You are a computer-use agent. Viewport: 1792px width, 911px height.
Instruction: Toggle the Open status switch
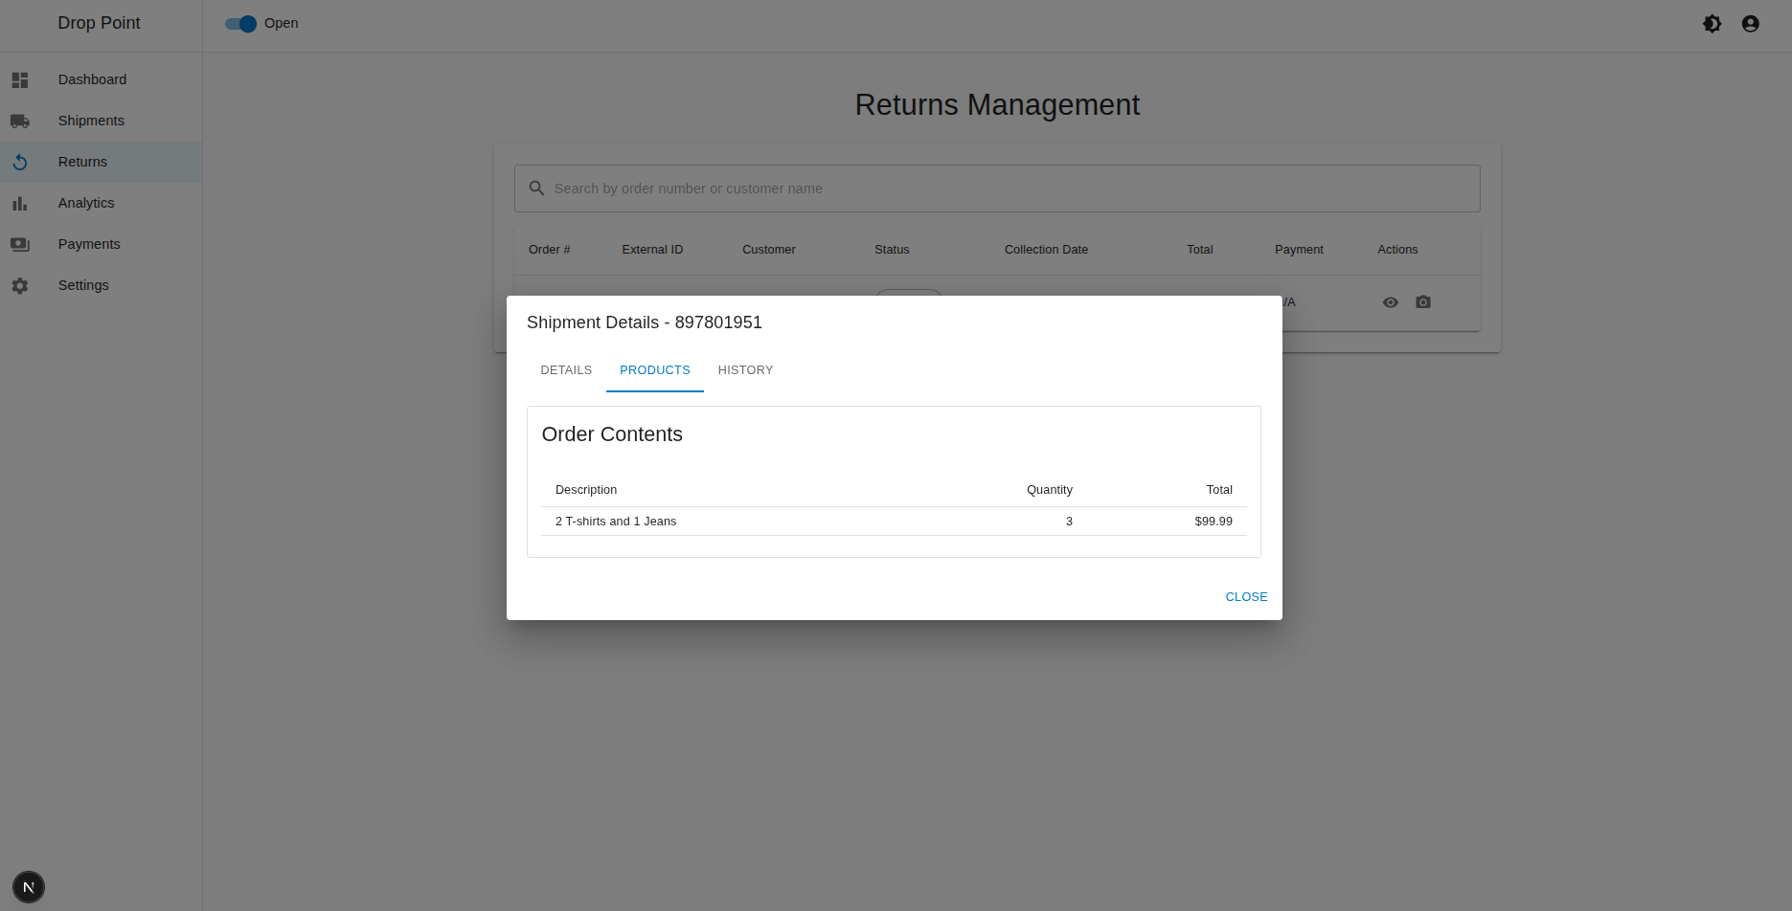[x=239, y=24]
